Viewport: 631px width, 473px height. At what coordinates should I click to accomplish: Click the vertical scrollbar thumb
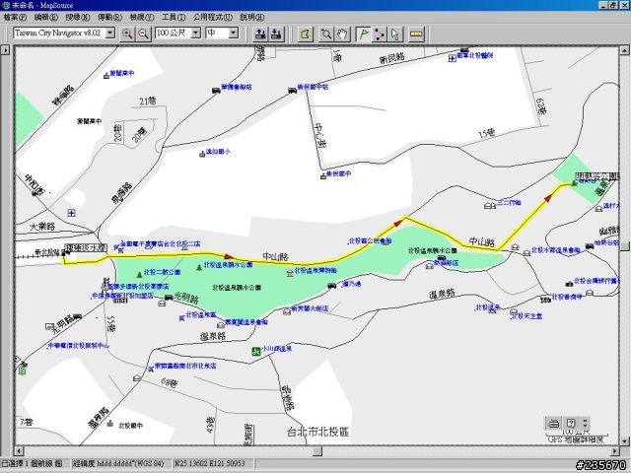(x=624, y=245)
